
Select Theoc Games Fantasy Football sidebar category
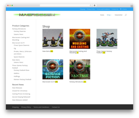pos(20,67)
